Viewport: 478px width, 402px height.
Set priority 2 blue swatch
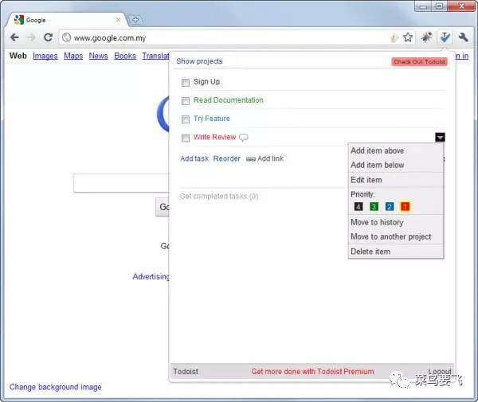pyautogui.click(x=390, y=207)
